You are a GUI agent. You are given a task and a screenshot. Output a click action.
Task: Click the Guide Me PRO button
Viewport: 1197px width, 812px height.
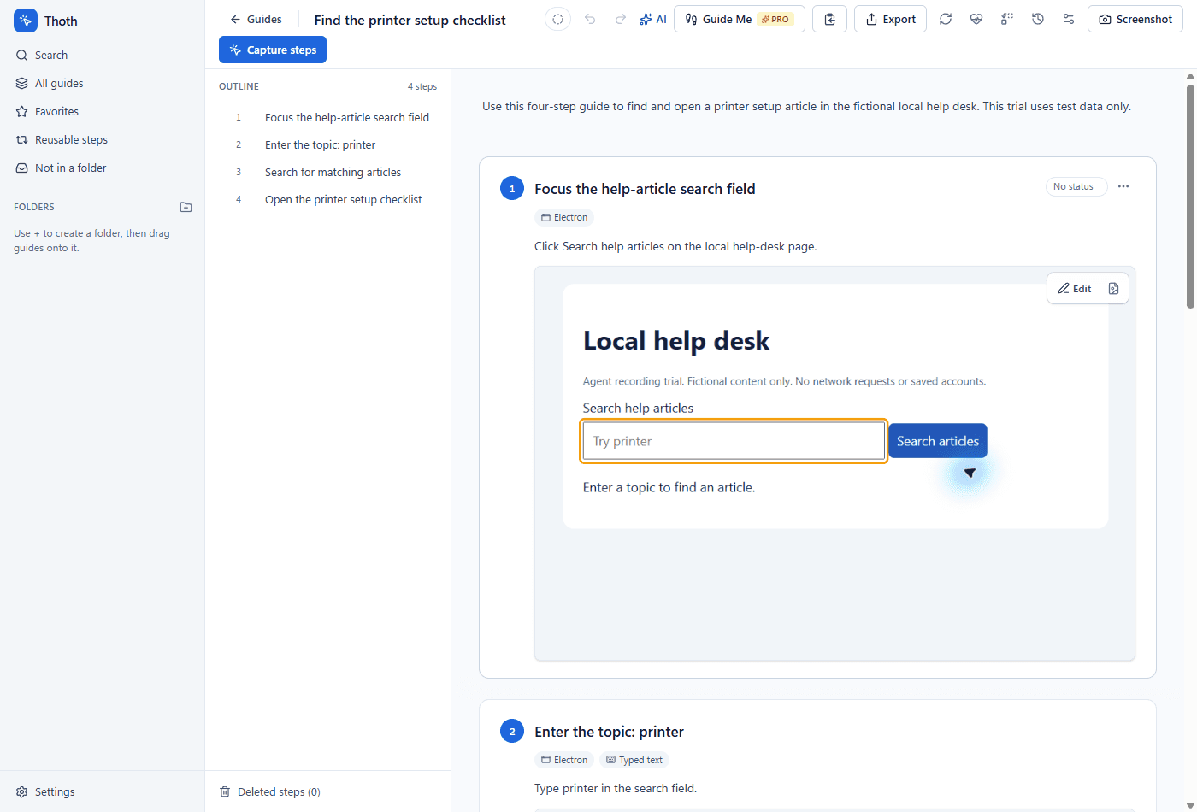click(x=740, y=19)
